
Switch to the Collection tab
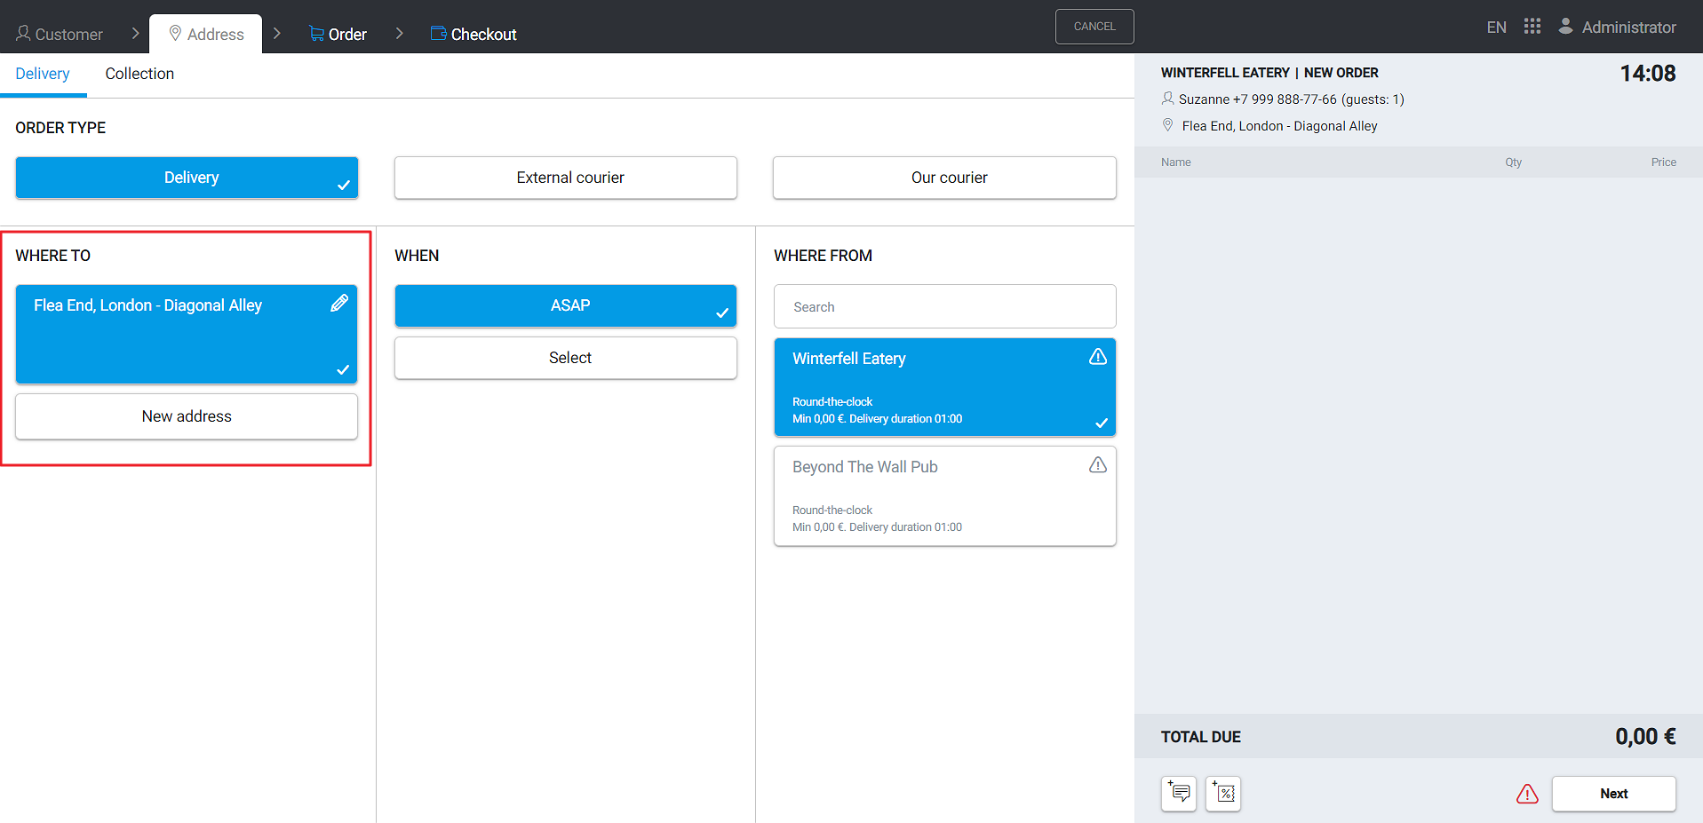click(139, 75)
